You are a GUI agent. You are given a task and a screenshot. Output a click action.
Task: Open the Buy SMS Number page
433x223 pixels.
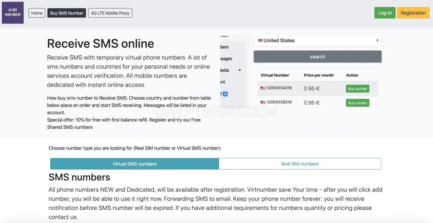pos(66,13)
